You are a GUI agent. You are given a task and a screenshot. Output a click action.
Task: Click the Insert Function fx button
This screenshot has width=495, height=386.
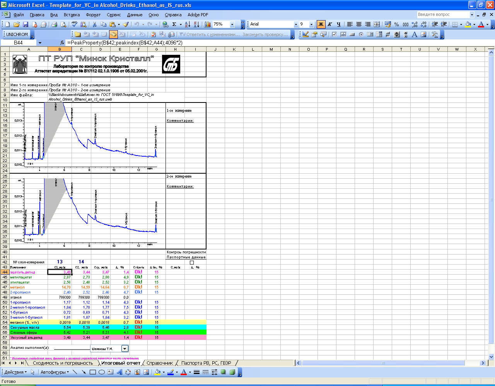click(x=62, y=43)
